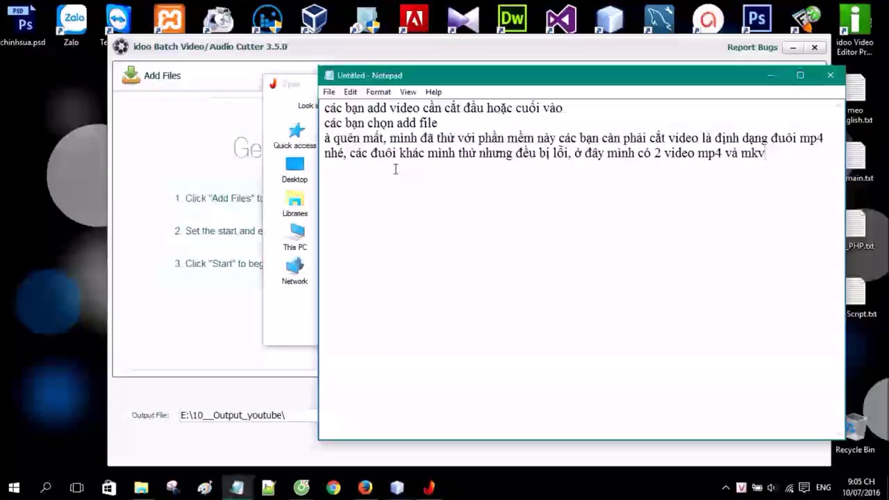This screenshot has width=889, height=500.
Task: Open the idoo Video Editor Pro shortcut
Action: pyautogui.click(x=855, y=30)
